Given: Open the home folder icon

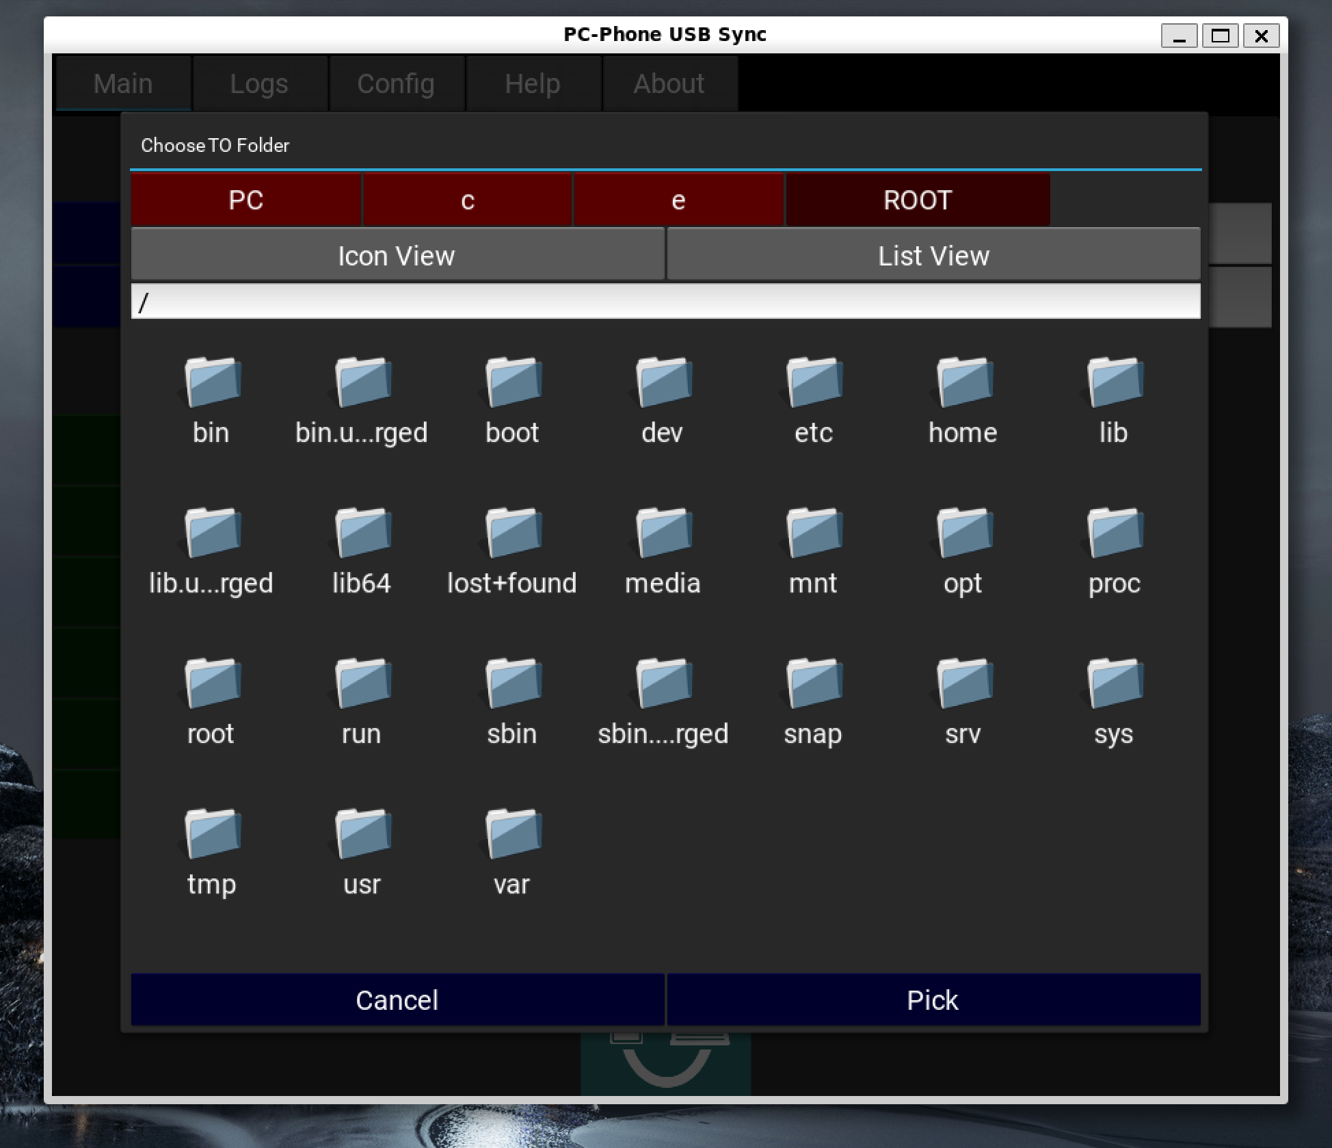Looking at the screenshot, I should pyautogui.click(x=963, y=382).
